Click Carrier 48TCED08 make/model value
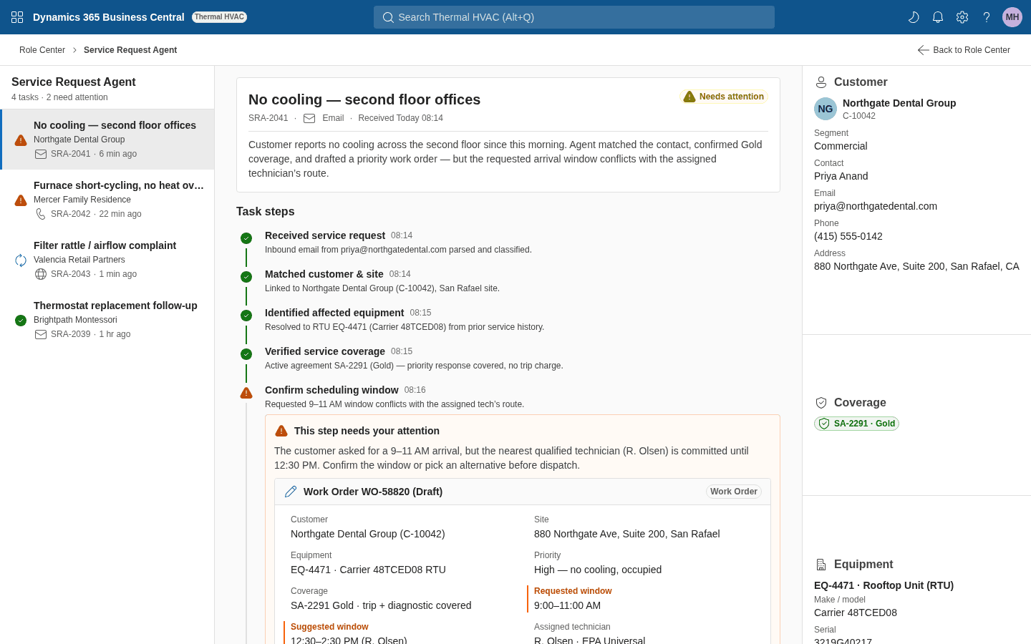The width and height of the screenshot is (1031, 644). [x=856, y=613]
